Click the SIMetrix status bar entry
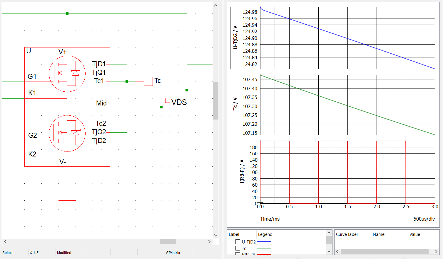Image resolution: width=443 pixels, height=259 pixels. click(x=173, y=253)
